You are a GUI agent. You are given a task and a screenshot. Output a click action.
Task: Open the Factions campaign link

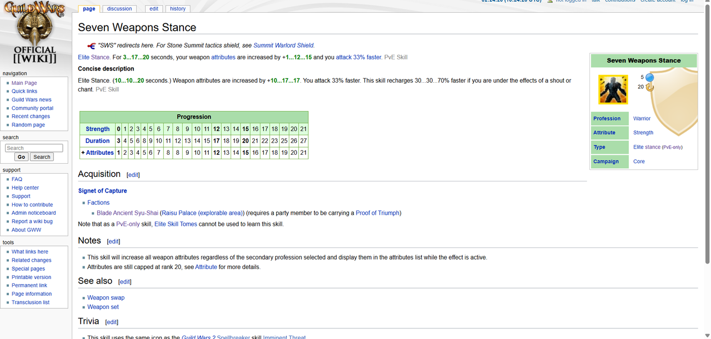coord(98,203)
